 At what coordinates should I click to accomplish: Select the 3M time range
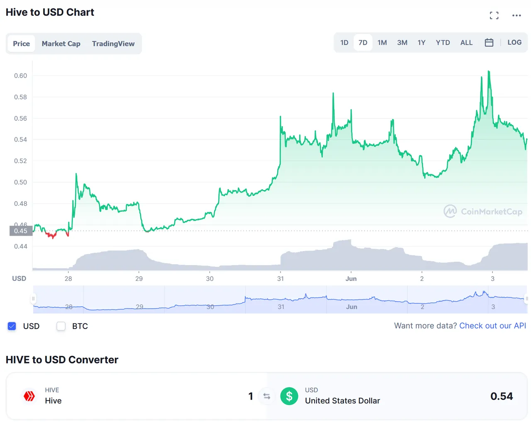pyautogui.click(x=402, y=43)
